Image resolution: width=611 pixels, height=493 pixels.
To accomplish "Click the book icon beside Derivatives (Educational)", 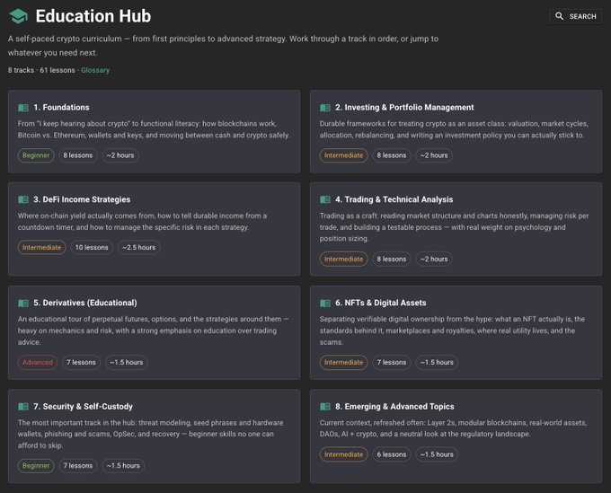I will pyautogui.click(x=23, y=303).
